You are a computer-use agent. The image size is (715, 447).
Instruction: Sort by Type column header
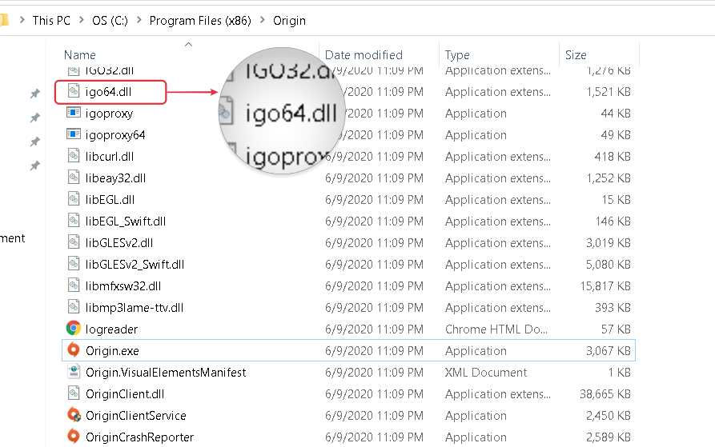click(x=457, y=55)
